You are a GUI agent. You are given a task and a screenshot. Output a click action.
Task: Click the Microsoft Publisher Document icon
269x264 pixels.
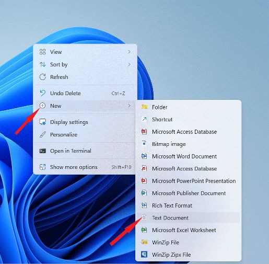pyautogui.click(x=144, y=193)
